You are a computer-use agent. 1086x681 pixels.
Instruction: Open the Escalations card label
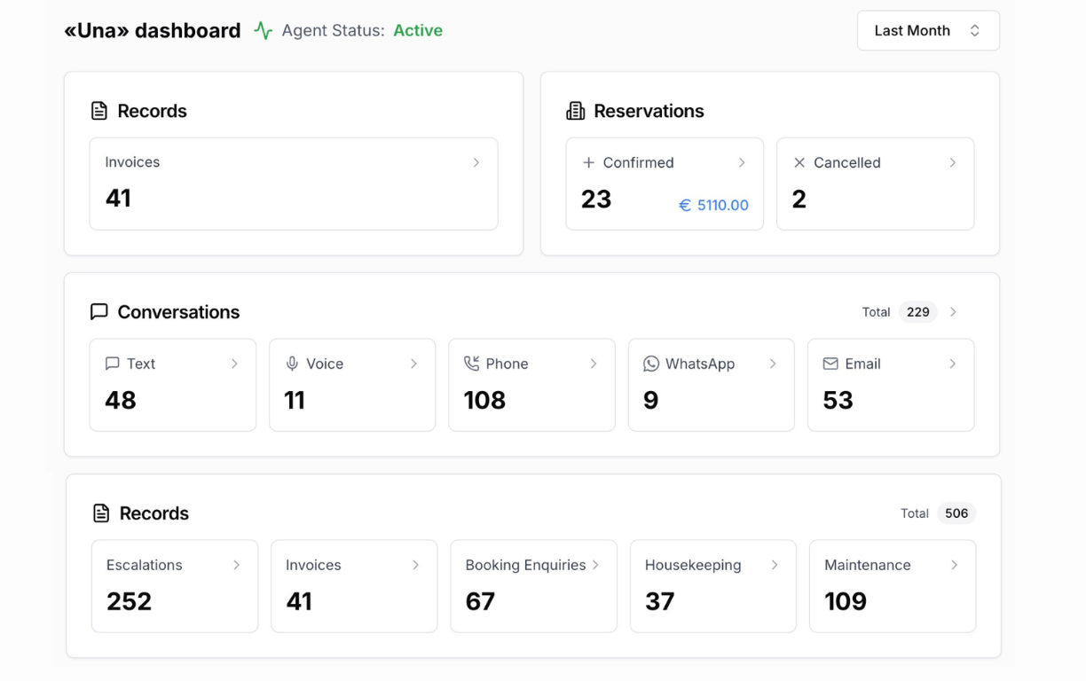145,565
